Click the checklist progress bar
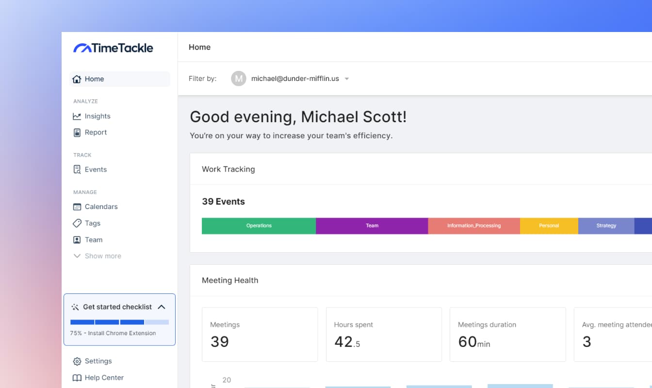The height and width of the screenshot is (388, 652). pyautogui.click(x=119, y=322)
